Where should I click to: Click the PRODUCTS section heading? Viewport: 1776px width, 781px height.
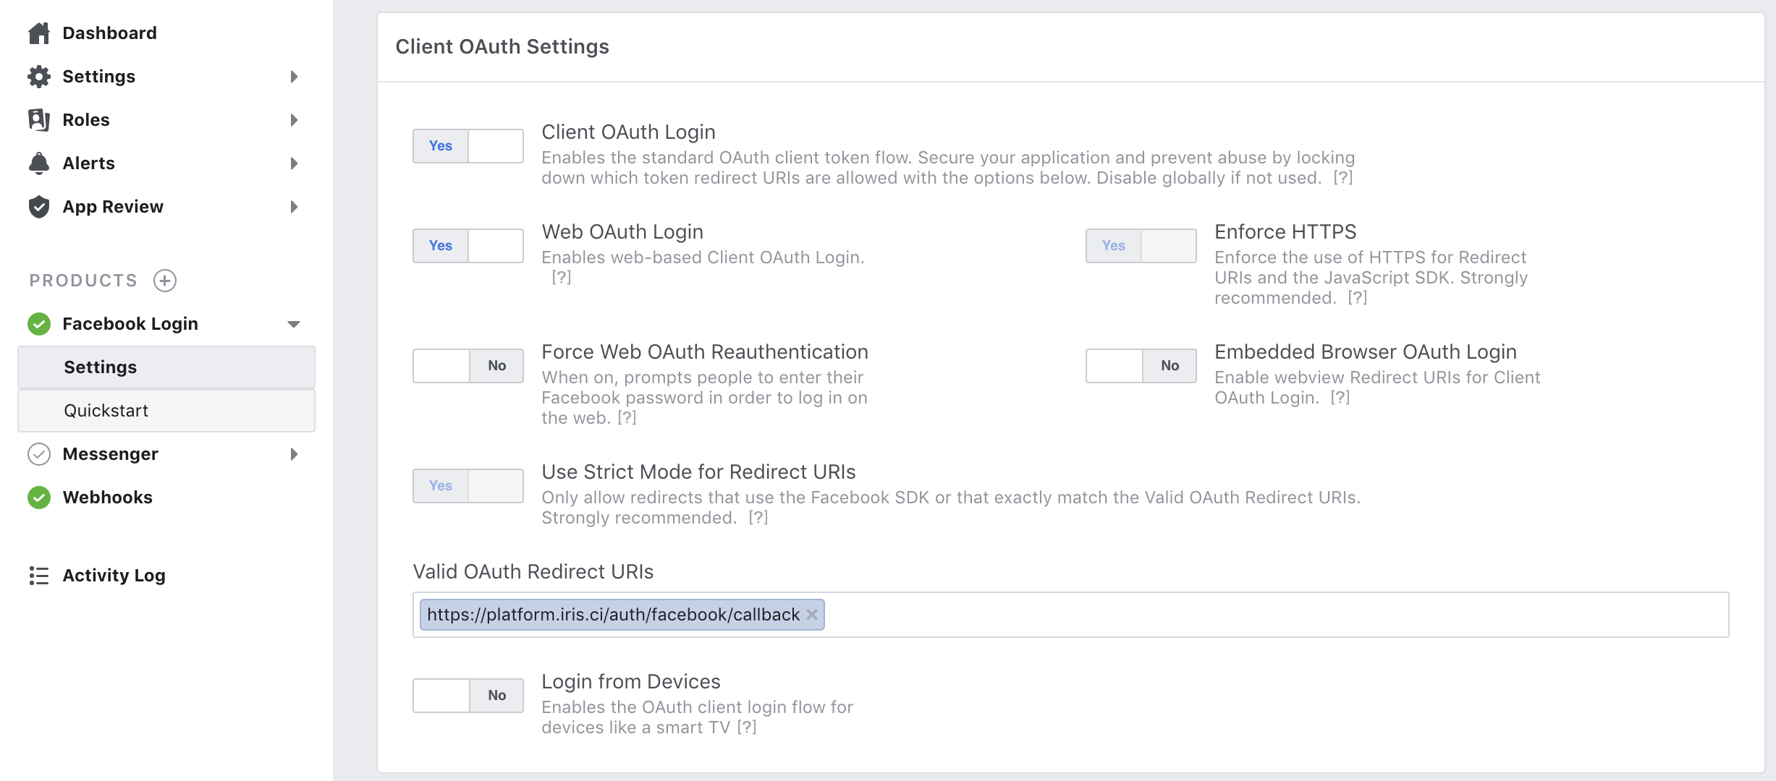tap(83, 281)
